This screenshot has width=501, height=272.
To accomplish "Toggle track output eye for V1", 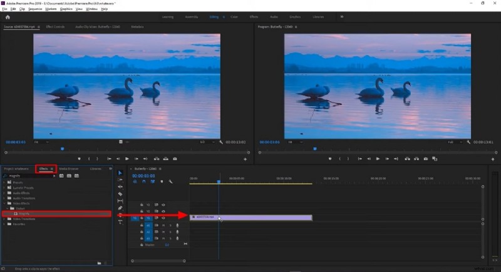I will 163,218.
